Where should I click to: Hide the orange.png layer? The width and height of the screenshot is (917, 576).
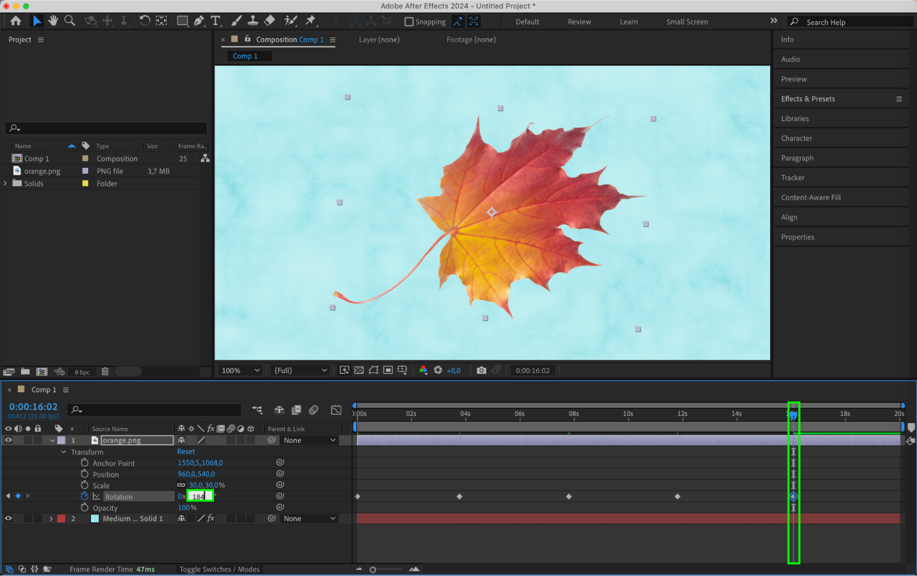(x=8, y=440)
